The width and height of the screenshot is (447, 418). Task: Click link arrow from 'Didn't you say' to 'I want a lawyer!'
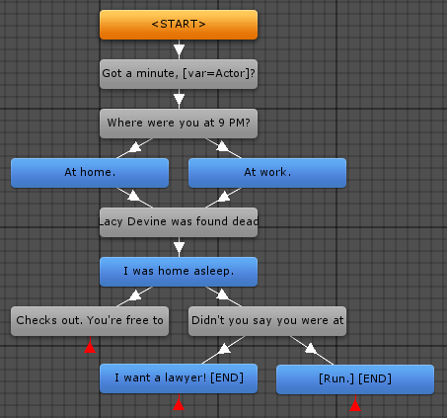pos(224,349)
